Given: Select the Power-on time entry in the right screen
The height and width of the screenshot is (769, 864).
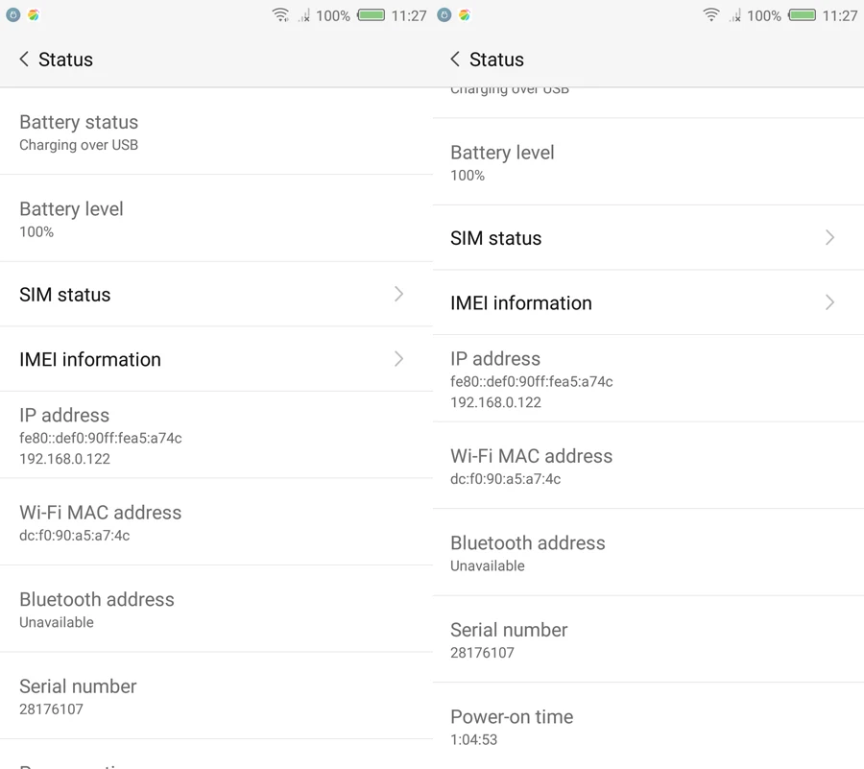Looking at the screenshot, I should 648,727.
